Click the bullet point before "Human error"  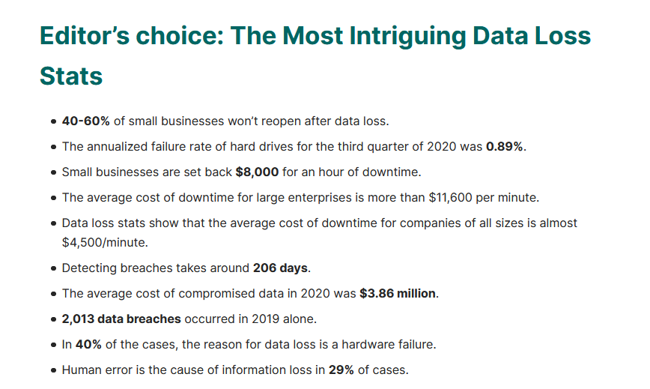[53, 370]
